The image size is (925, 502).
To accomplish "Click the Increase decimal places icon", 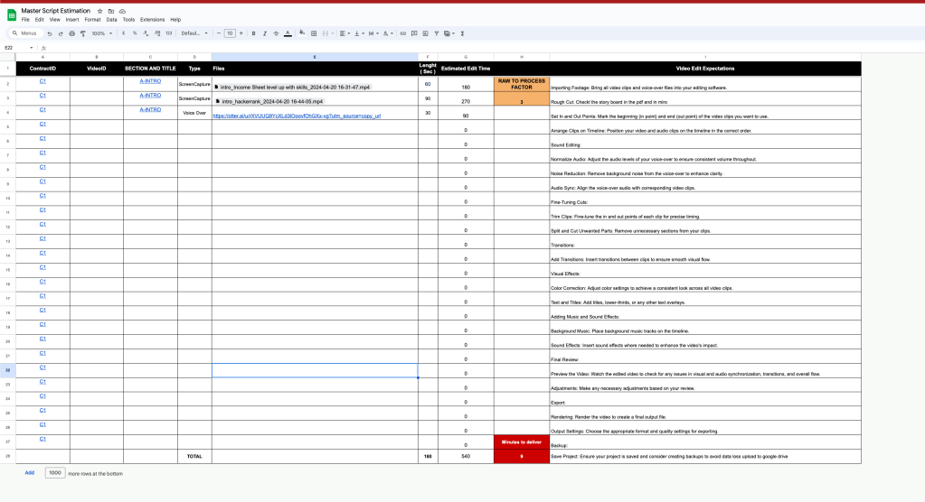I will coord(157,33).
